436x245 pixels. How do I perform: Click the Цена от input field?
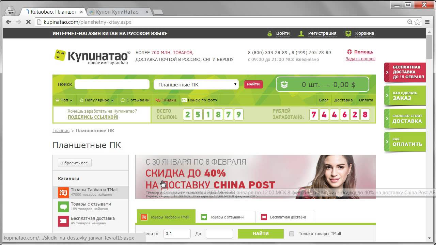pyautogui.click(x=177, y=234)
